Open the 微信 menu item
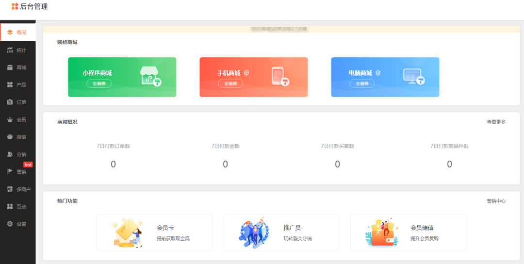Screen dimensions: 524x264 [x=18, y=137]
